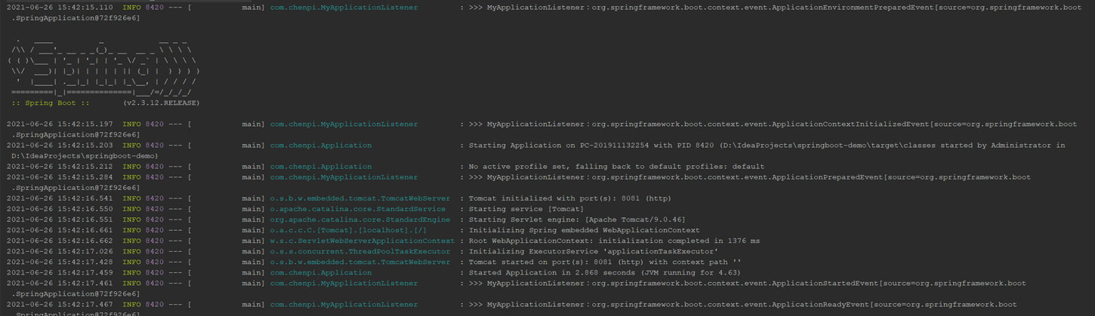Select the ApplicationEnvironmentPreparedEvent log message

(x=775, y=7)
